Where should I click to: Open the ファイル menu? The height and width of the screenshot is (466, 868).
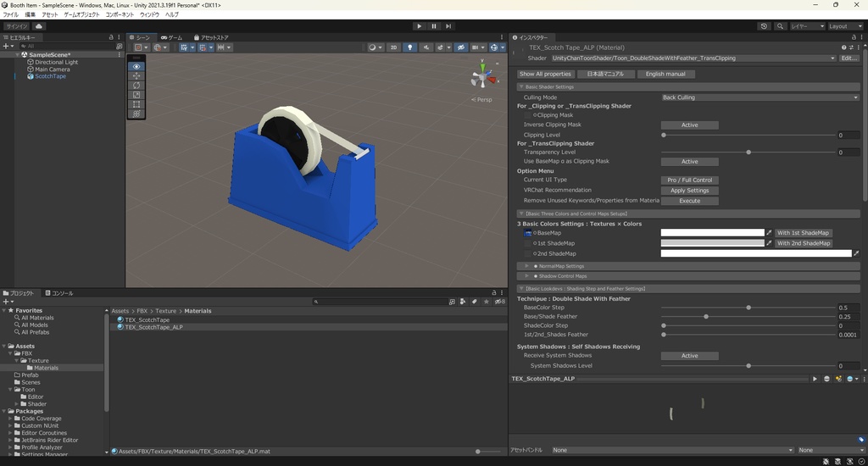[x=10, y=14]
